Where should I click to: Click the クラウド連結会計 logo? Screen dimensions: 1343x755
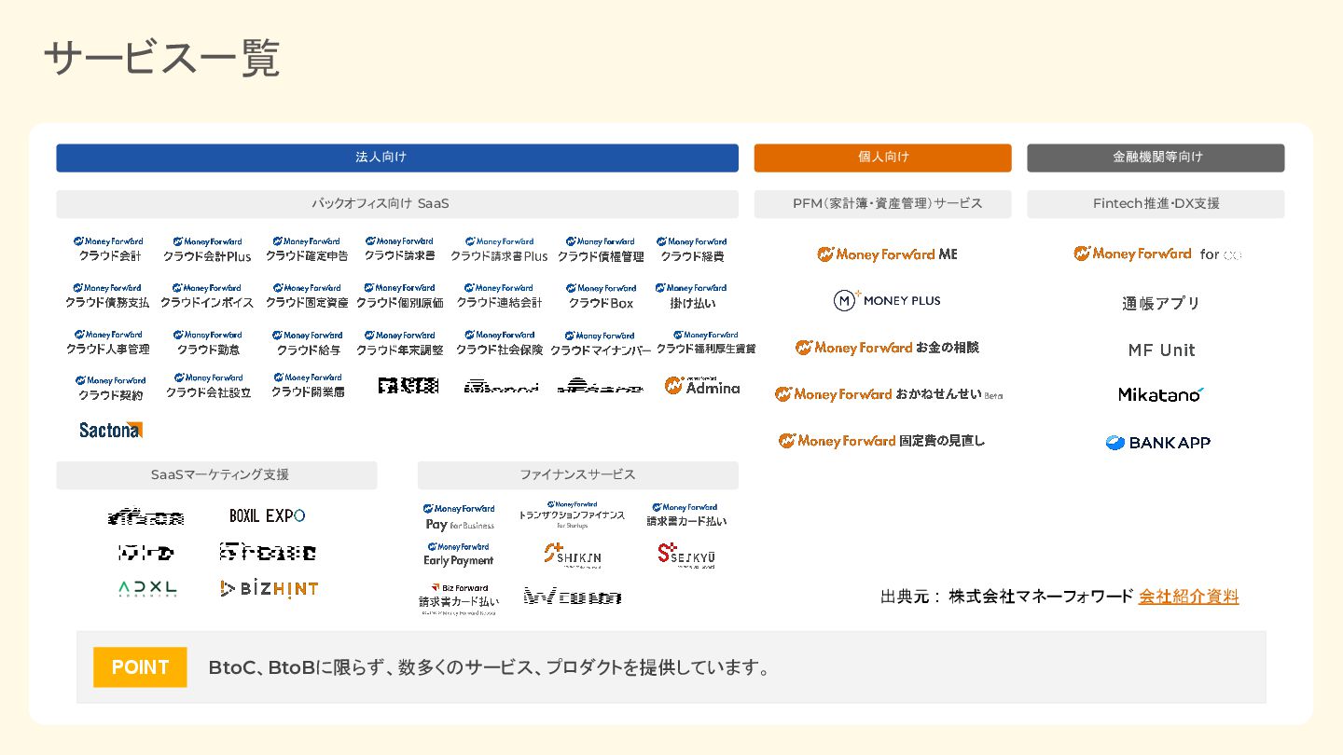coord(499,295)
